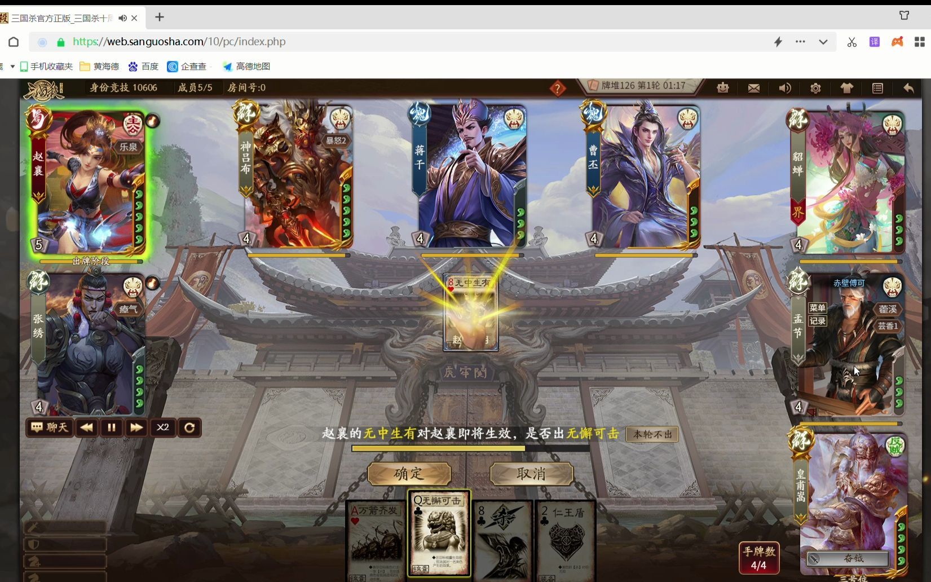Click the return arrow icon
This screenshot has width=931, height=582.
pyautogui.click(x=908, y=88)
